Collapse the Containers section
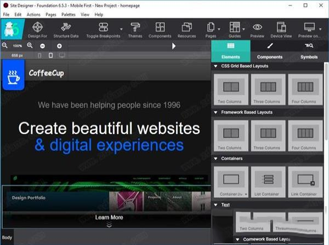The image size is (329, 245). (x=215, y=159)
